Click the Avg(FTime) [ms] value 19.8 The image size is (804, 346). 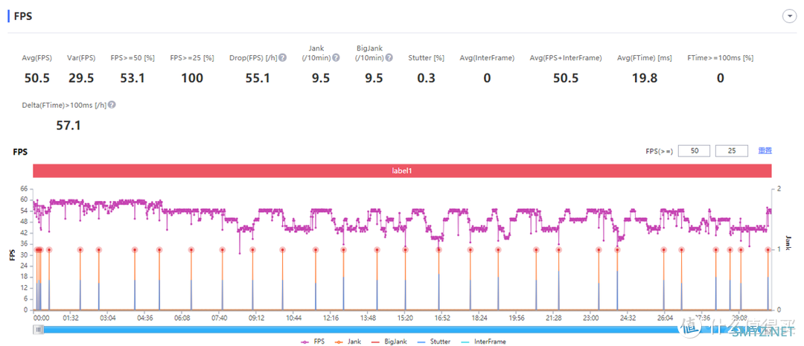(x=645, y=78)
